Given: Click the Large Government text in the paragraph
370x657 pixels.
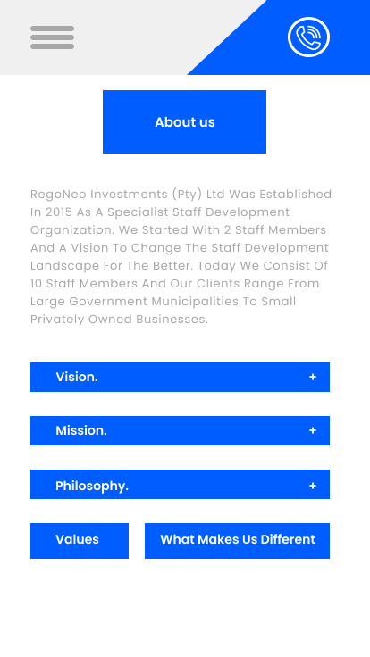Looking at the screenshot, I should [x=89, y=302].
